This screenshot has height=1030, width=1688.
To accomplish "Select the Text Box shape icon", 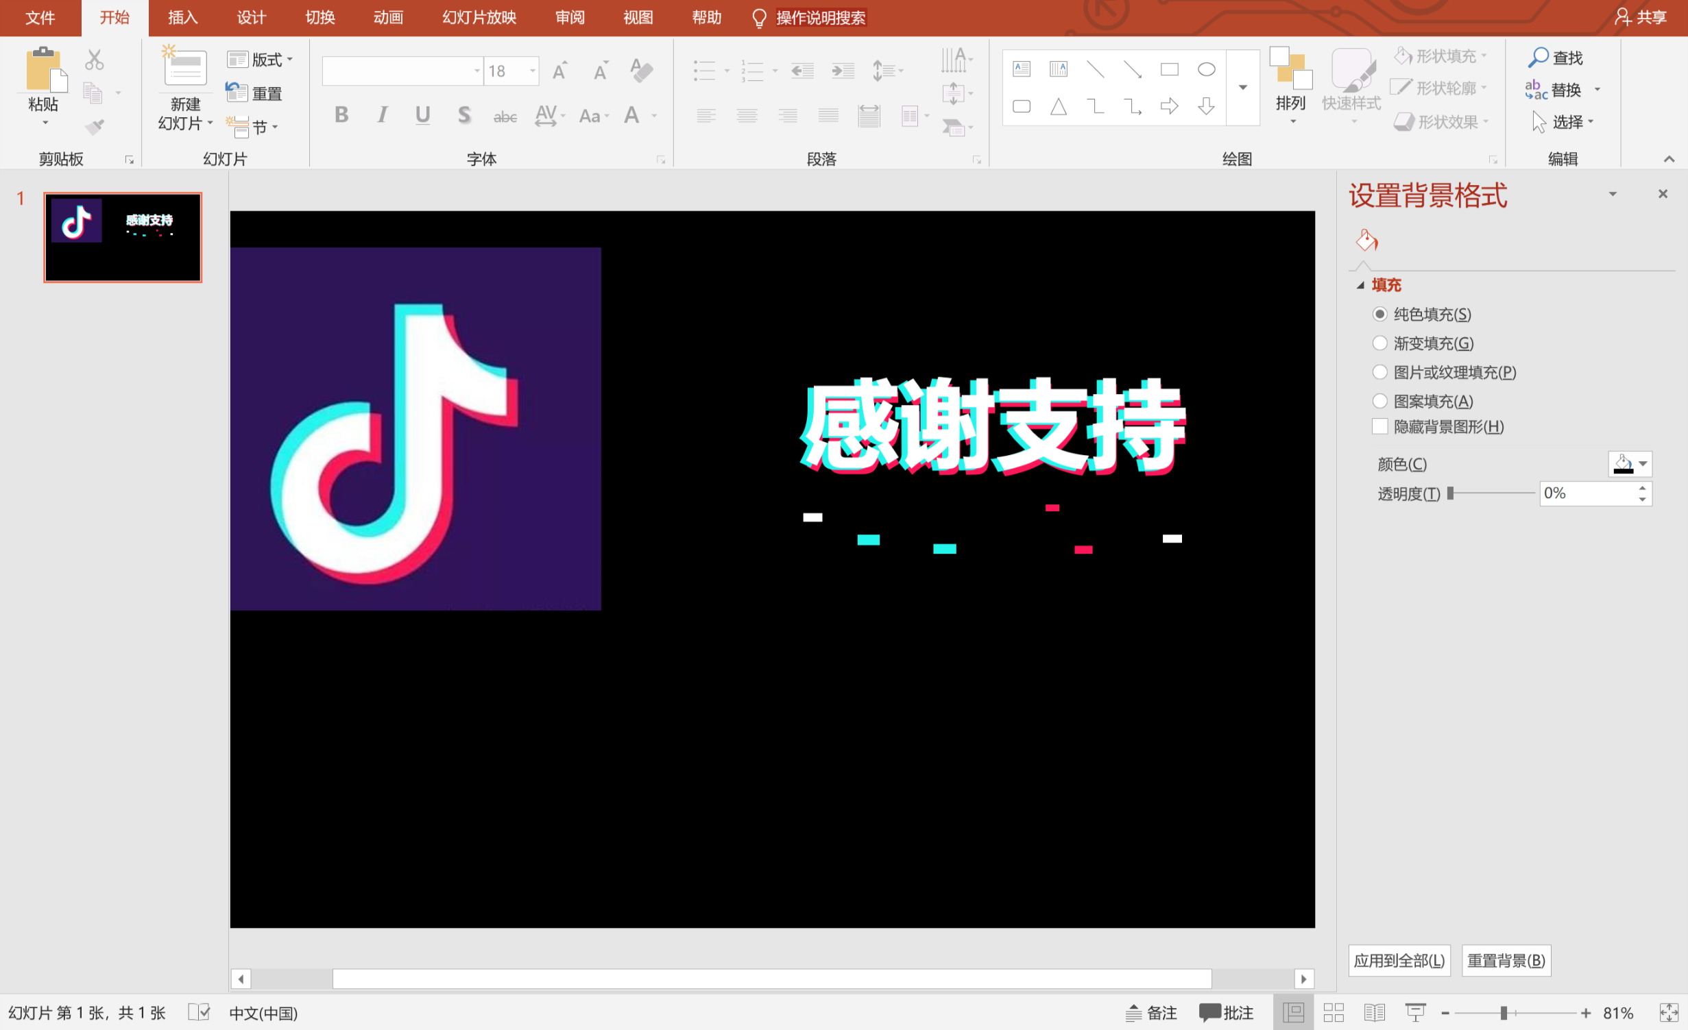I will point(1022,69).
